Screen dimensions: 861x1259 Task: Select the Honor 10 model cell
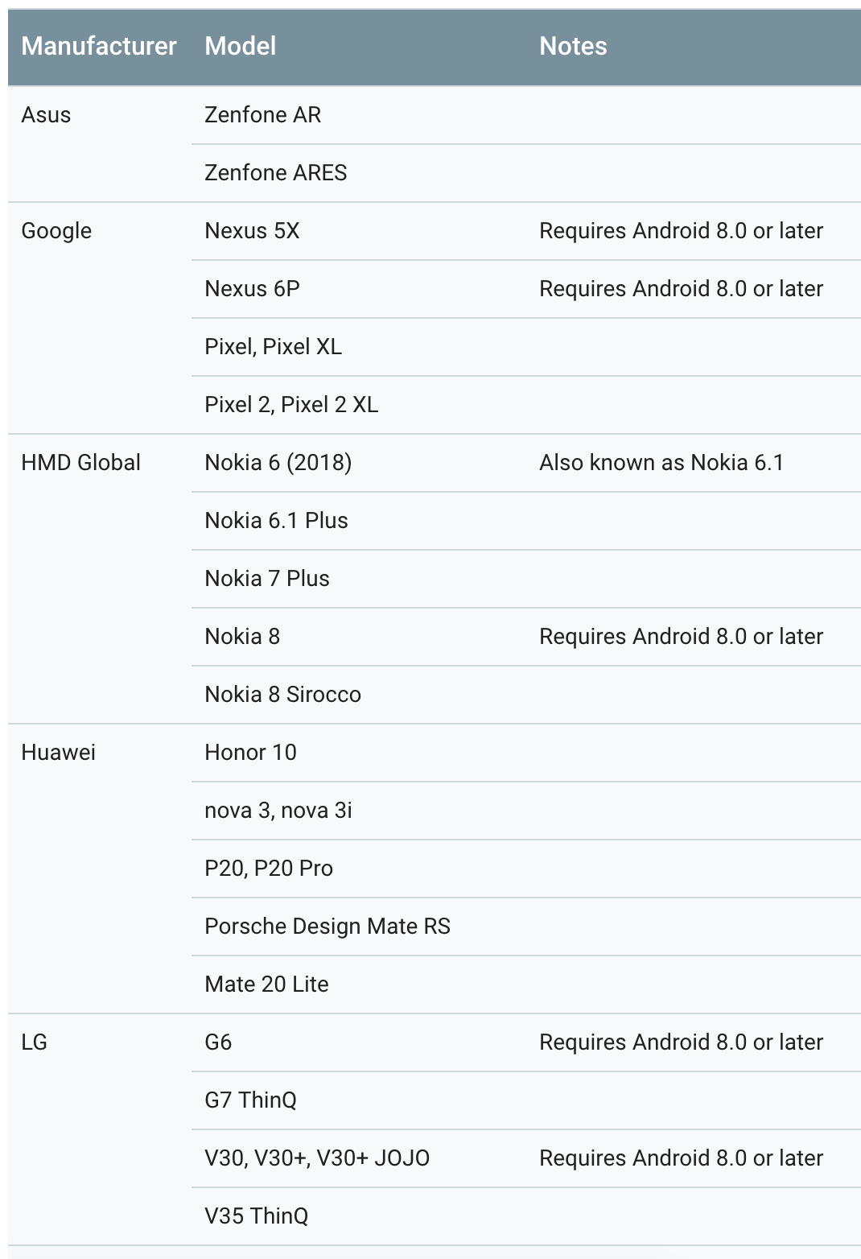[x=250, y=753]
